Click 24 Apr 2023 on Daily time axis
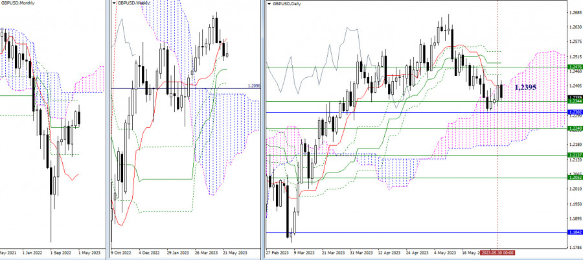This screenshot has width=583, height=260. coord(417,253)
